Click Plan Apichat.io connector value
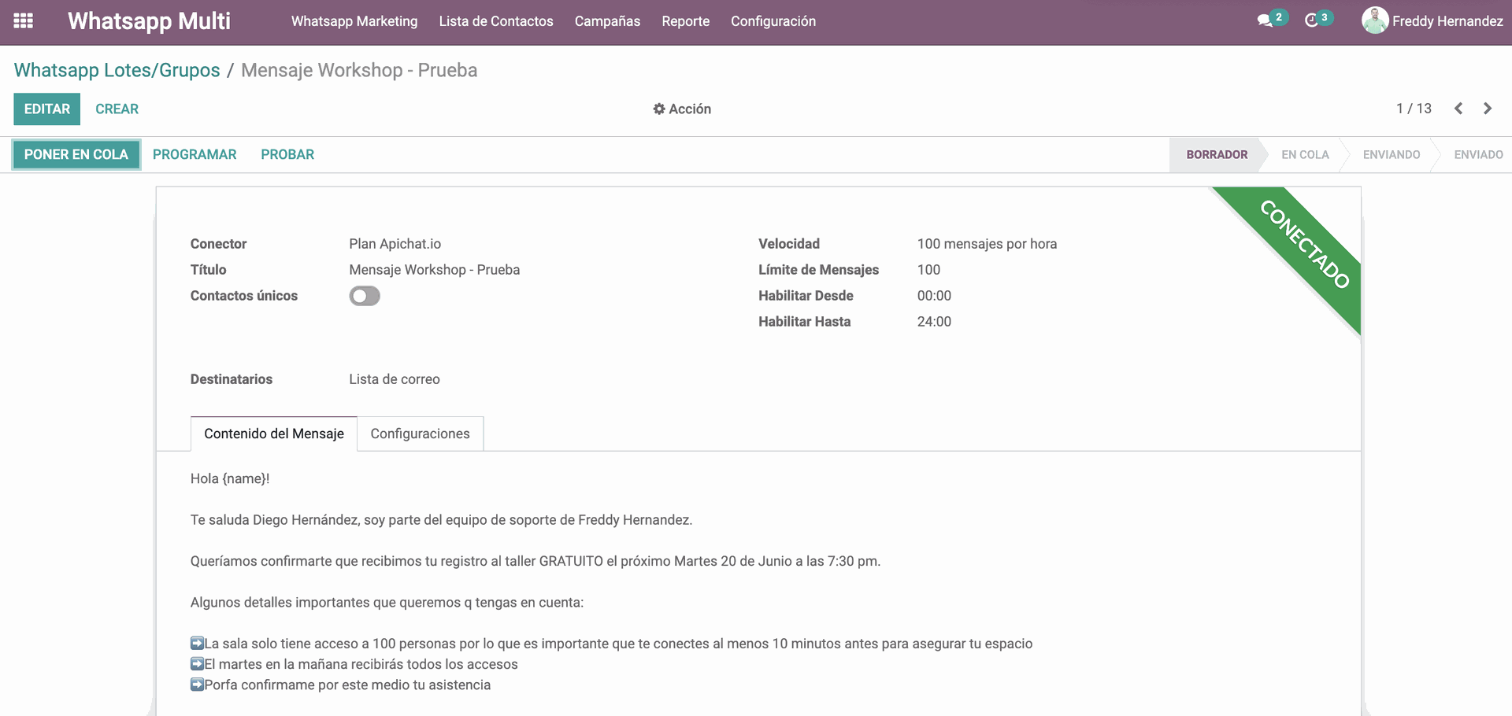 [395, 244]
